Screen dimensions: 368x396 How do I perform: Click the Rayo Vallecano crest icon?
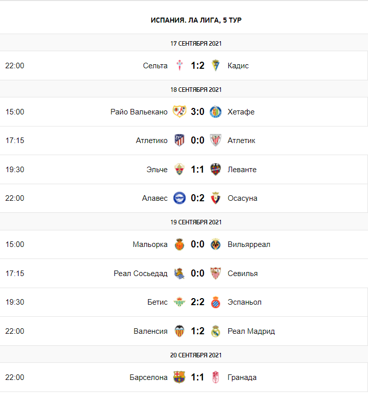[x=179, y=111]
